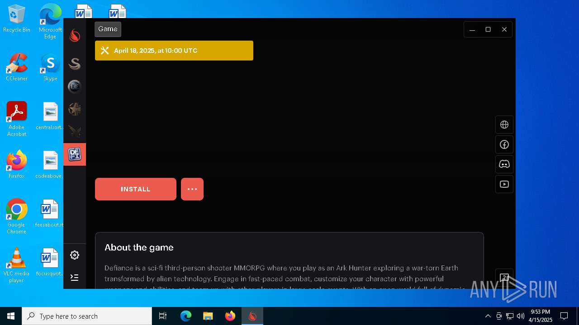
Task: Click the About the game heading
Action: pos(139,247)
